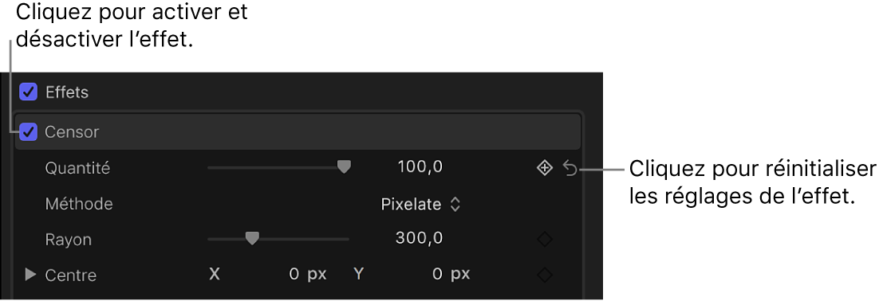The image size is (887, 301).
Task: Click the Centre keyframe diamond icon
Action: click(x=544, y=276)
